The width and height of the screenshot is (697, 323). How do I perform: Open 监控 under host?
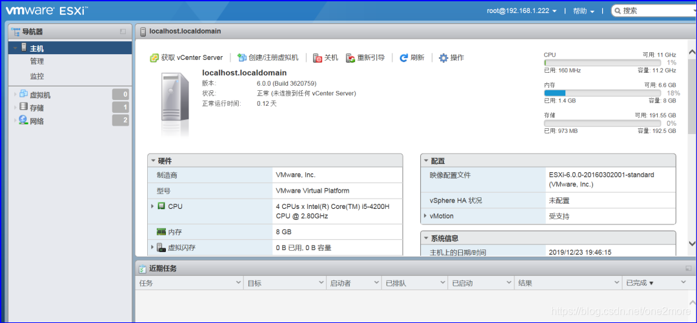pyautogui.click(x=37, y=77)
